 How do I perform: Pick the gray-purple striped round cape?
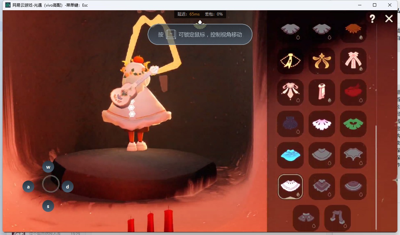pos(353,187)
